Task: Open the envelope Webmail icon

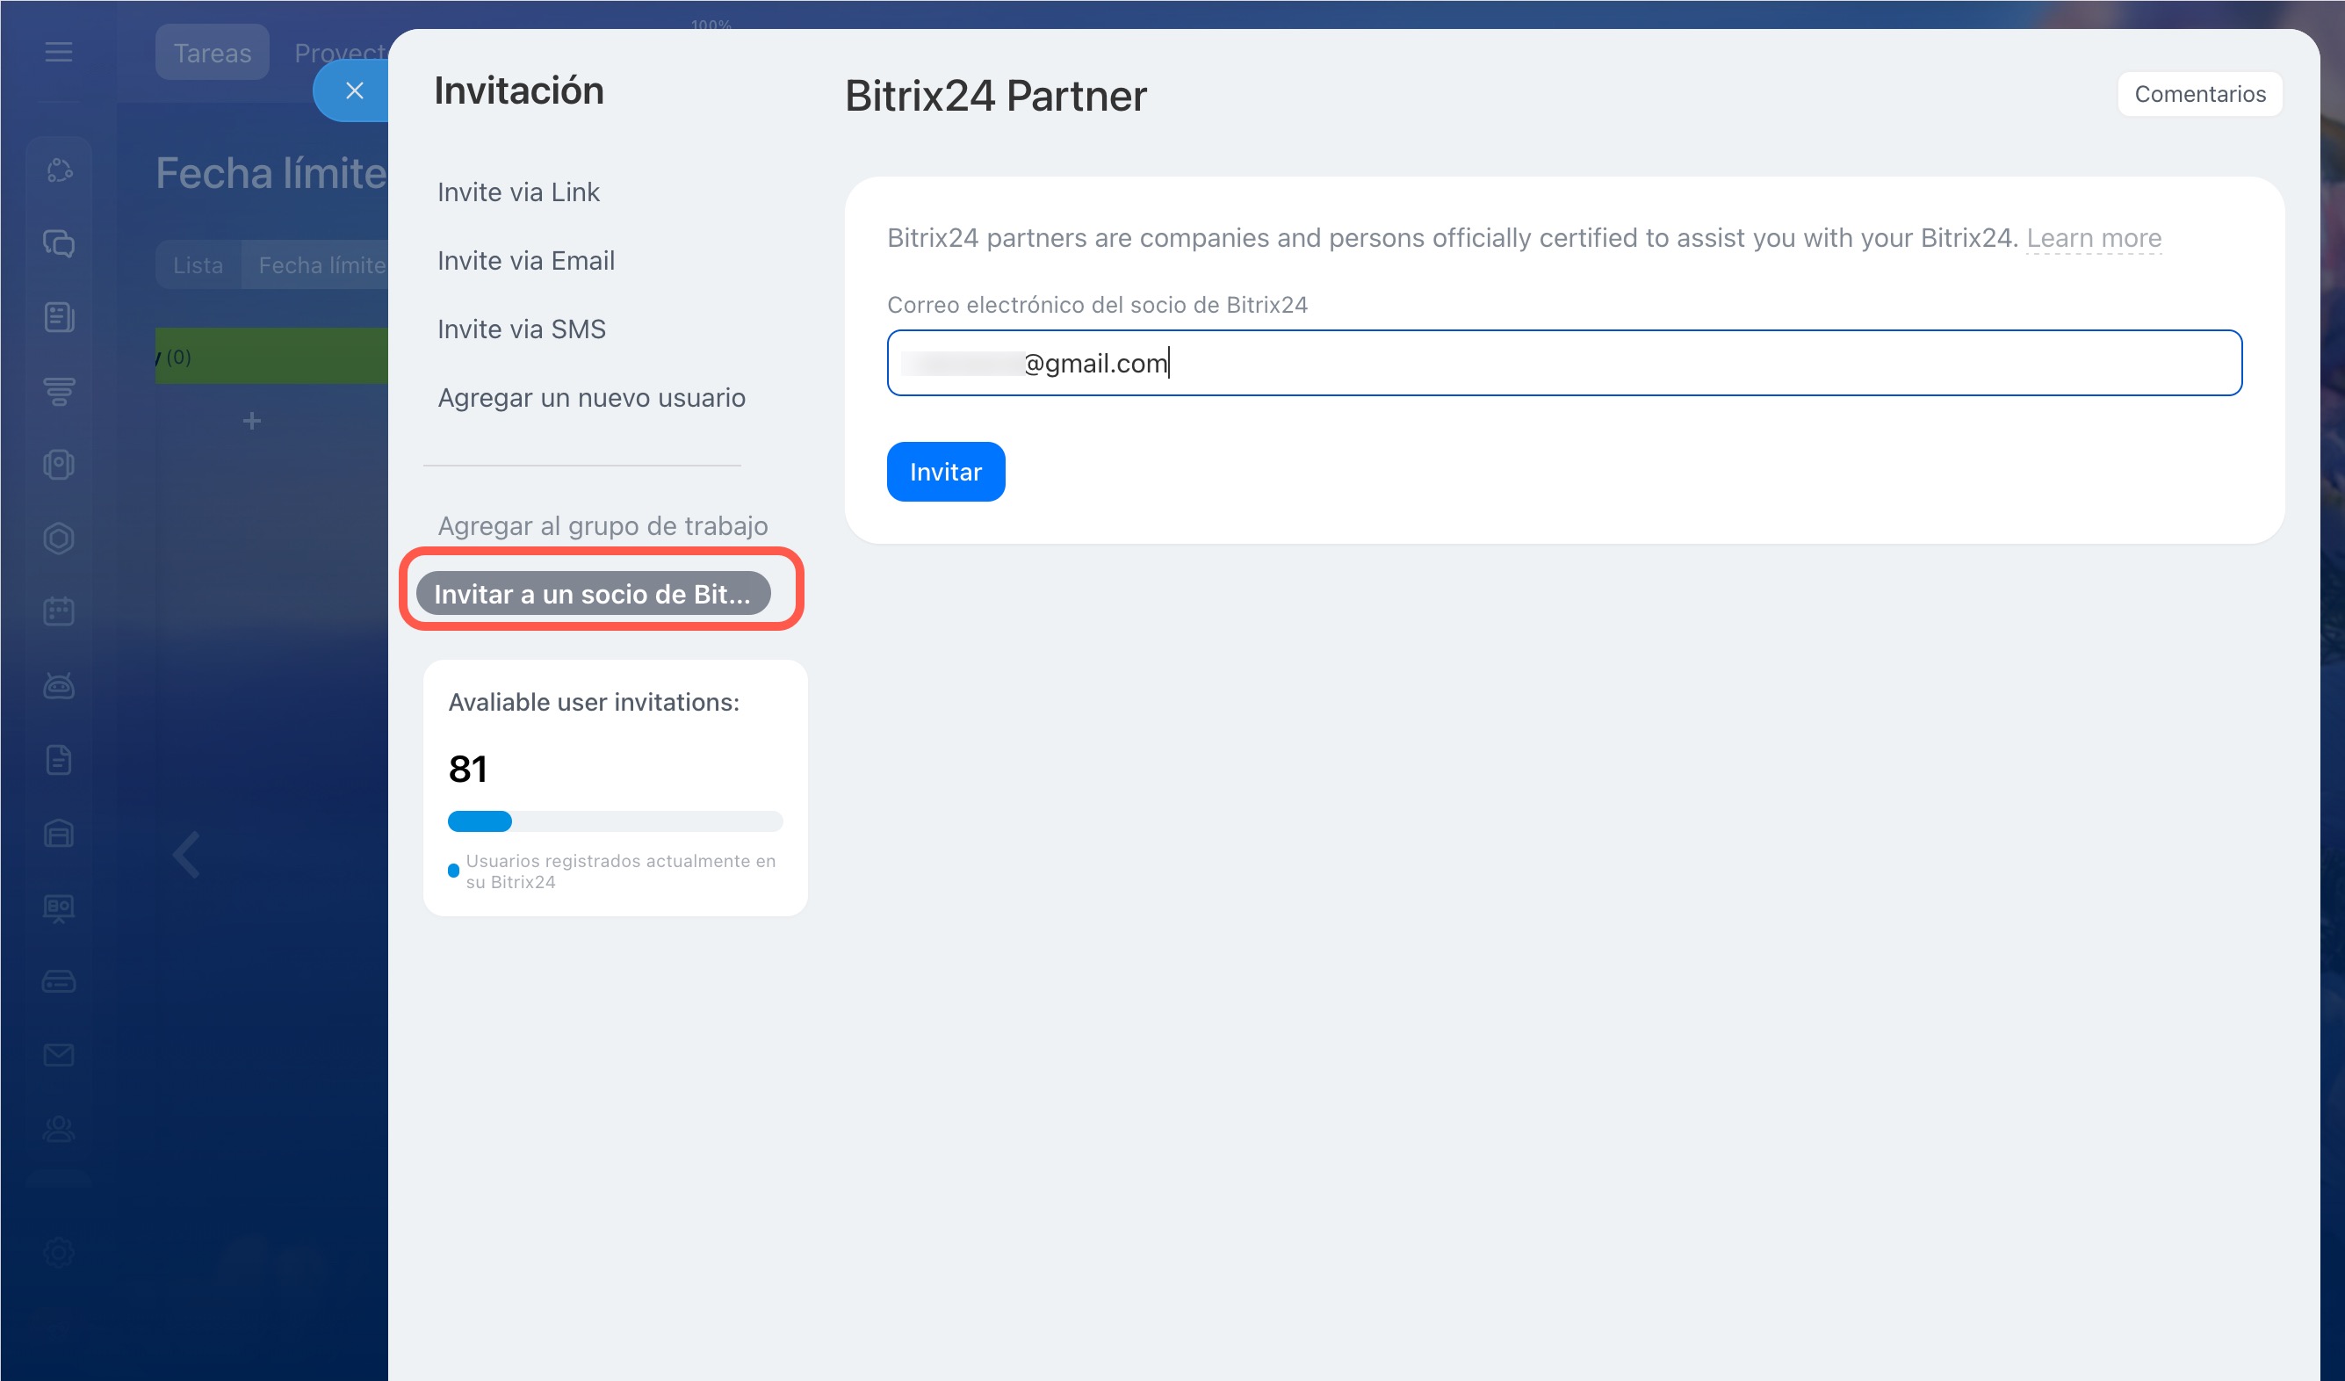Action: pos(59,1054)
